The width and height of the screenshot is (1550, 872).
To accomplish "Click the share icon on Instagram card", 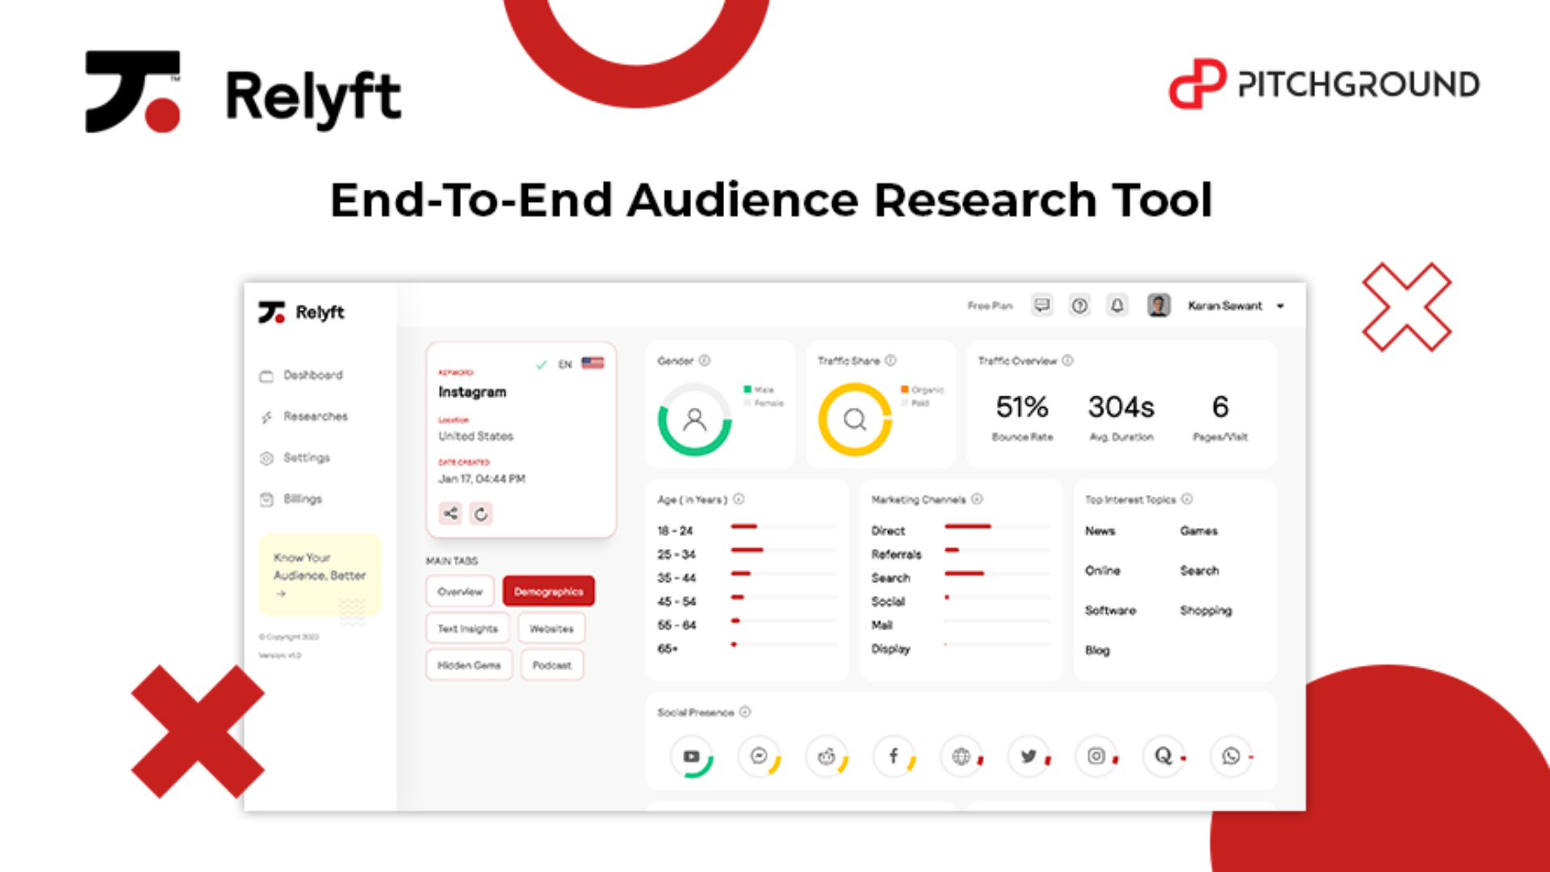I will click(450, 514).
